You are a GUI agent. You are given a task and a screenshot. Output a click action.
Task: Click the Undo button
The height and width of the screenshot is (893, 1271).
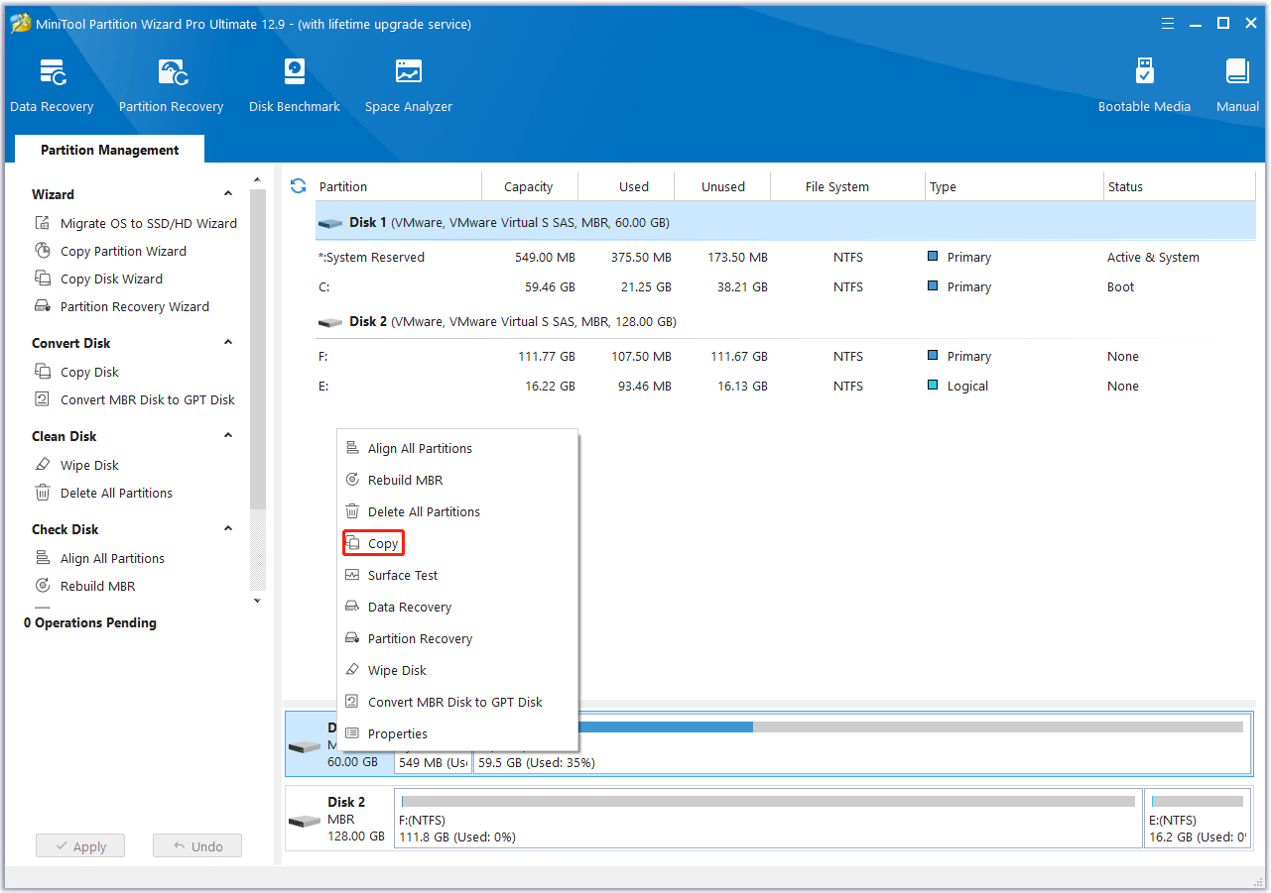pos(196,845)
